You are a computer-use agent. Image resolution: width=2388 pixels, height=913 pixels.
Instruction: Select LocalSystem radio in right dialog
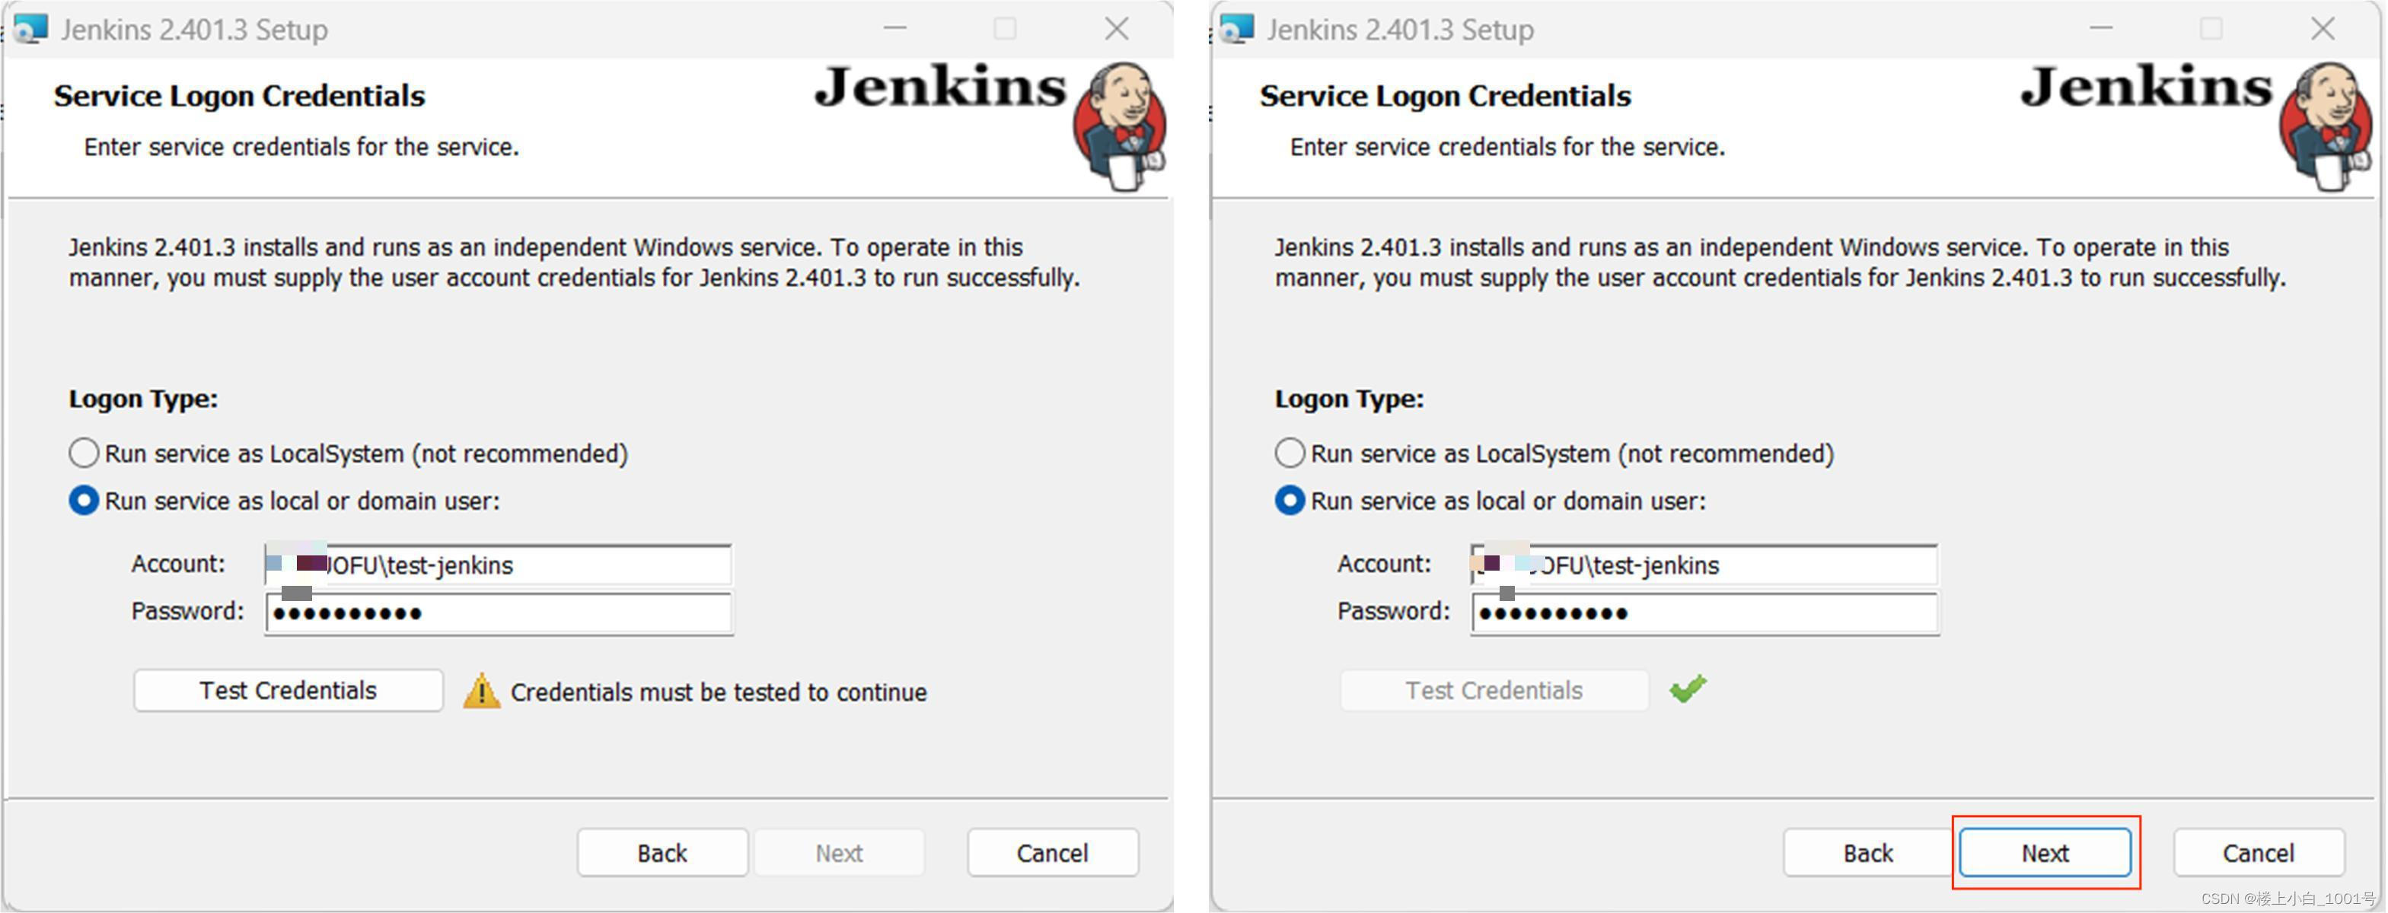1290,453
